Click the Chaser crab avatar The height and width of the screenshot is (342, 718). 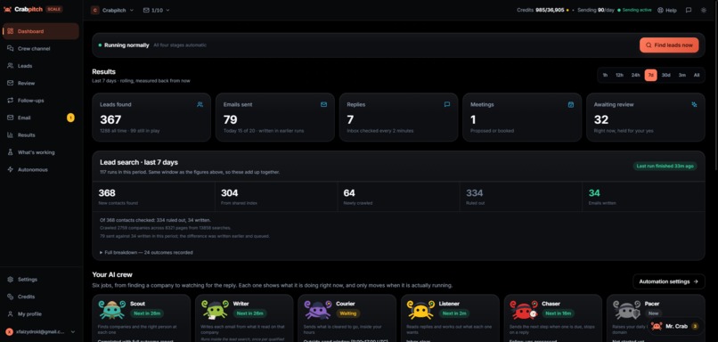pyautogui.click(x=524, y=310)
